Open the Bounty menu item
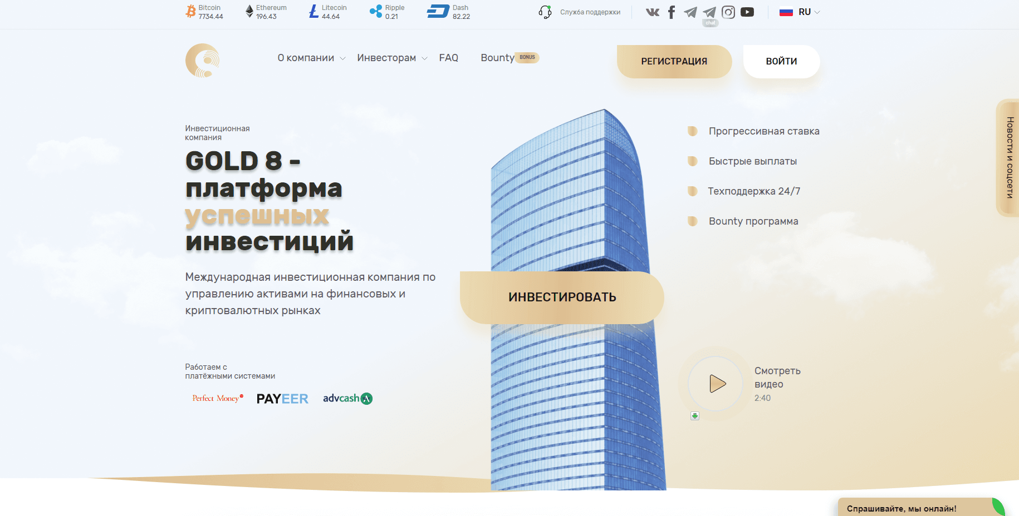Image resolution: width=1019 pixels, height=516 pixels. pos(497,58)
